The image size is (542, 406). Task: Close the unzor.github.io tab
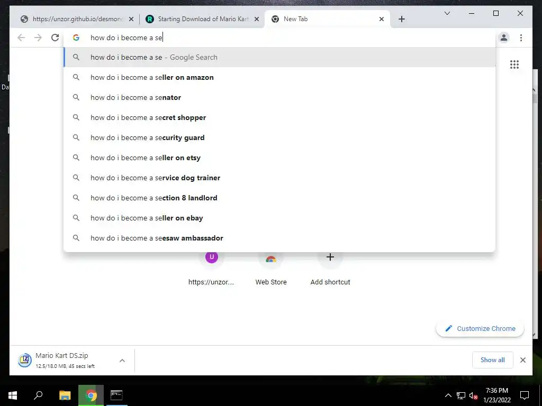point(131,19)
